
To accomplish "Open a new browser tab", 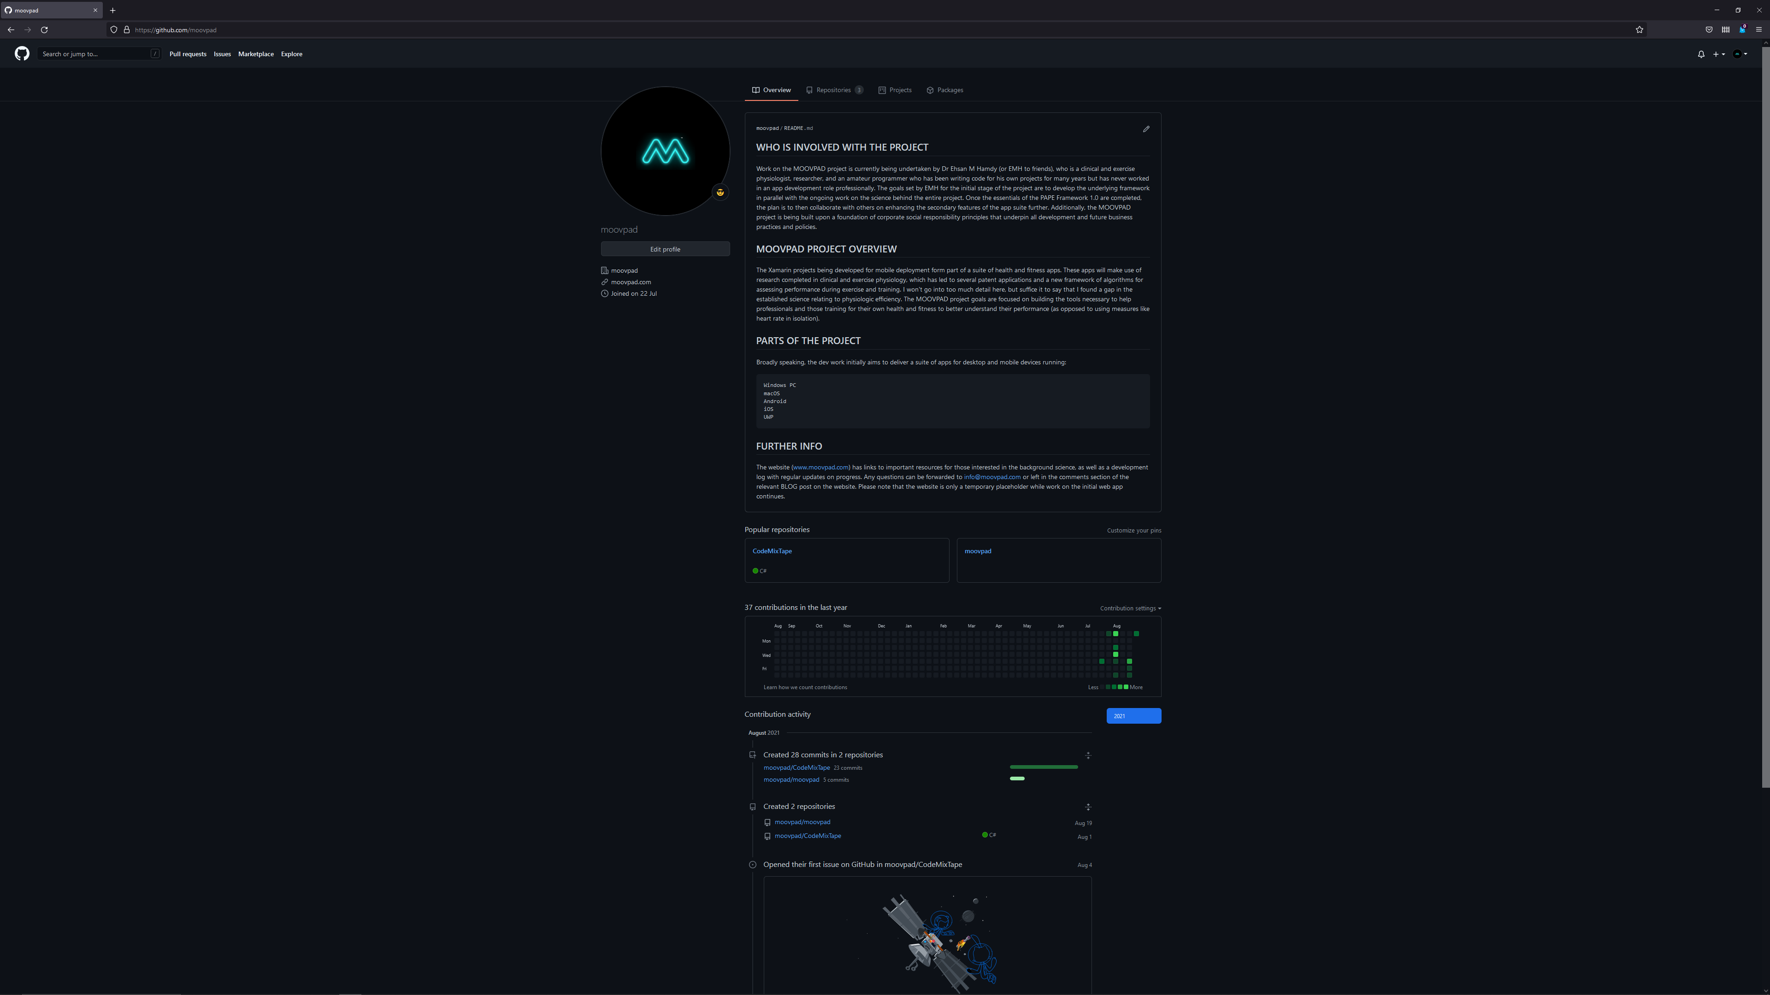I will tap(112, 10).
